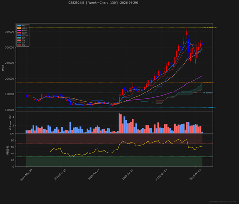Click the 40 tick on RSI axis
This screenshot has width=239, height=204.
(x=13, y=153)
